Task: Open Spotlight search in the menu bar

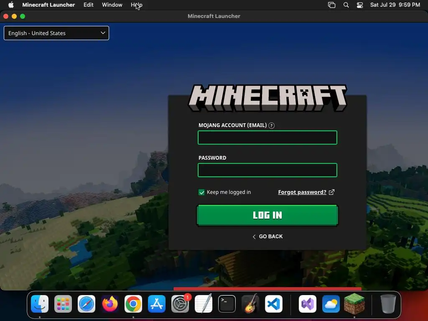Action: [346, 5]
